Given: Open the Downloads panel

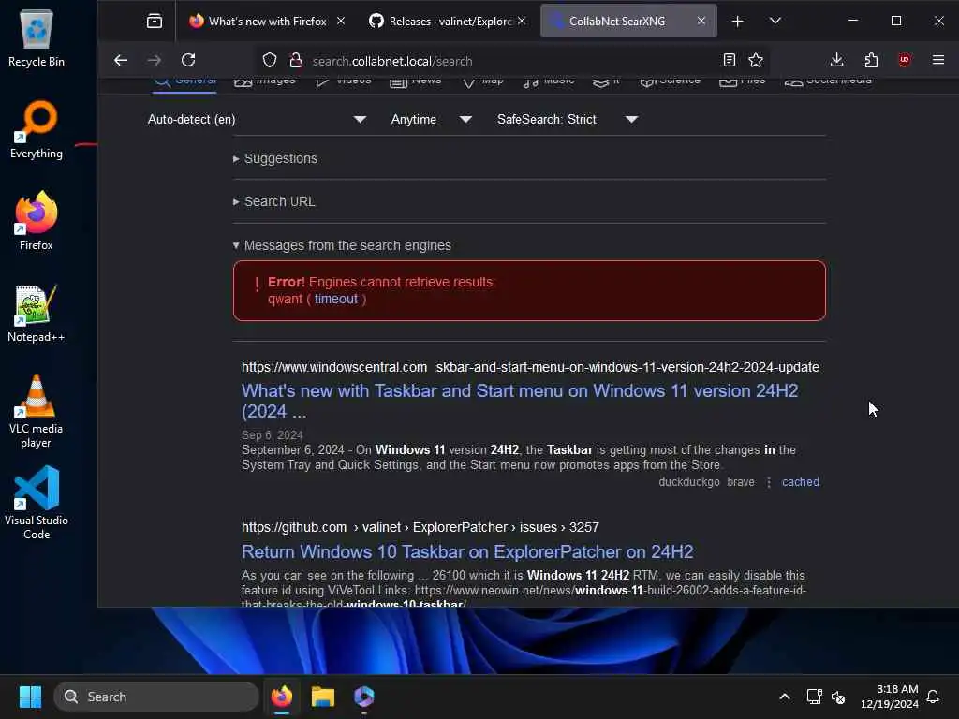Looking at the screenshot, I should pyautogui.click(x=836, y=60).
